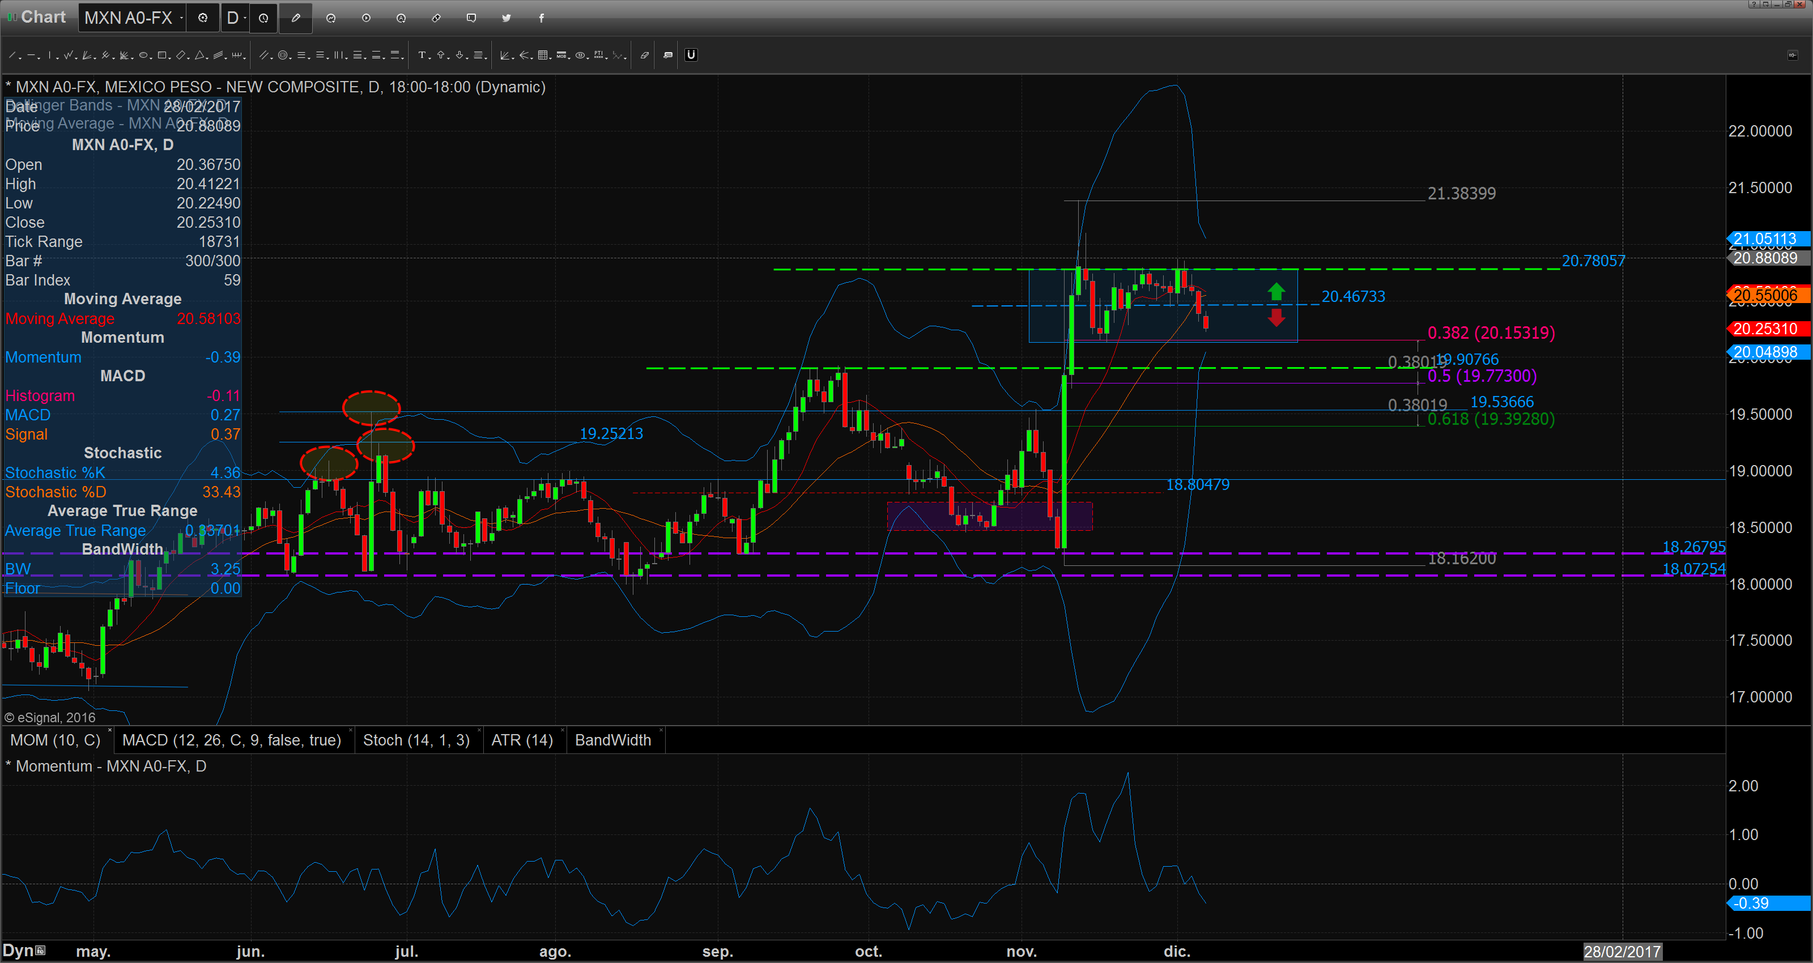Open the add study icon
The width and height of the screenshot is (1813, 963).
(x=331, y=18)
